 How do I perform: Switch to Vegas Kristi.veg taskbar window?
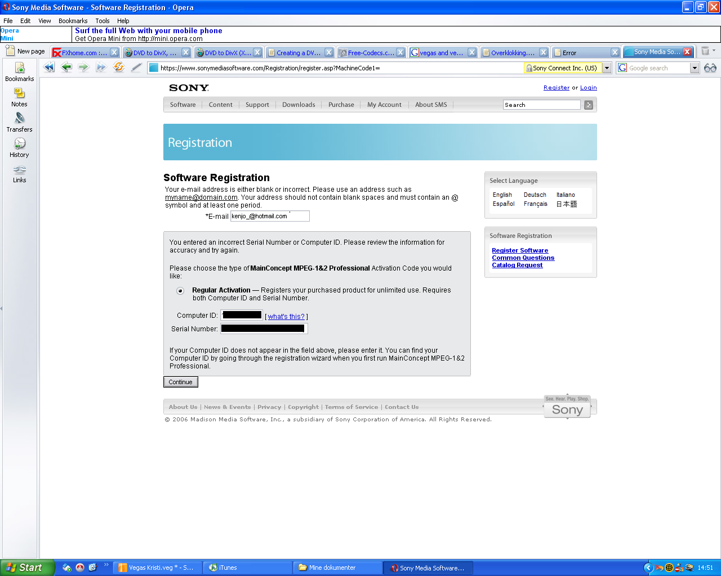click(158, 568)
